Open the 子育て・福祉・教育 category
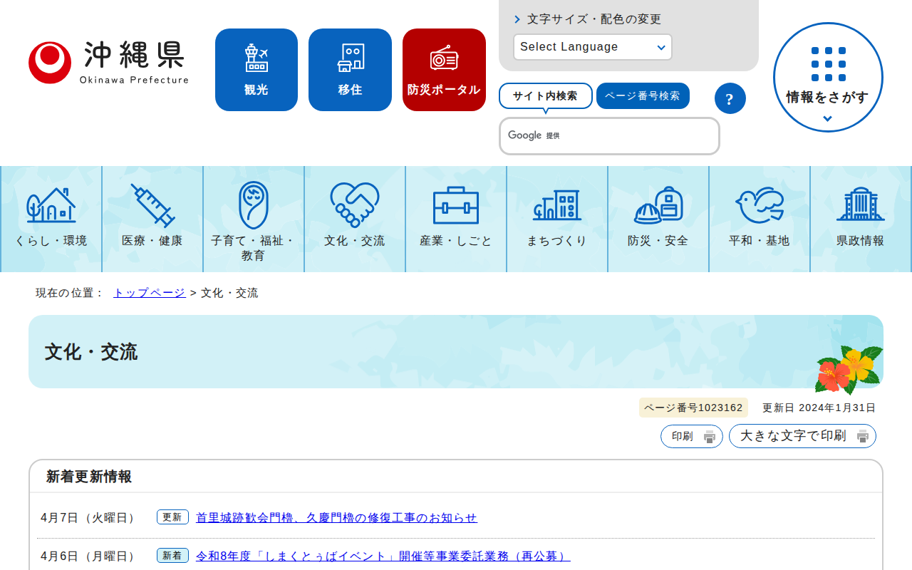 click(x=254, y=219)
